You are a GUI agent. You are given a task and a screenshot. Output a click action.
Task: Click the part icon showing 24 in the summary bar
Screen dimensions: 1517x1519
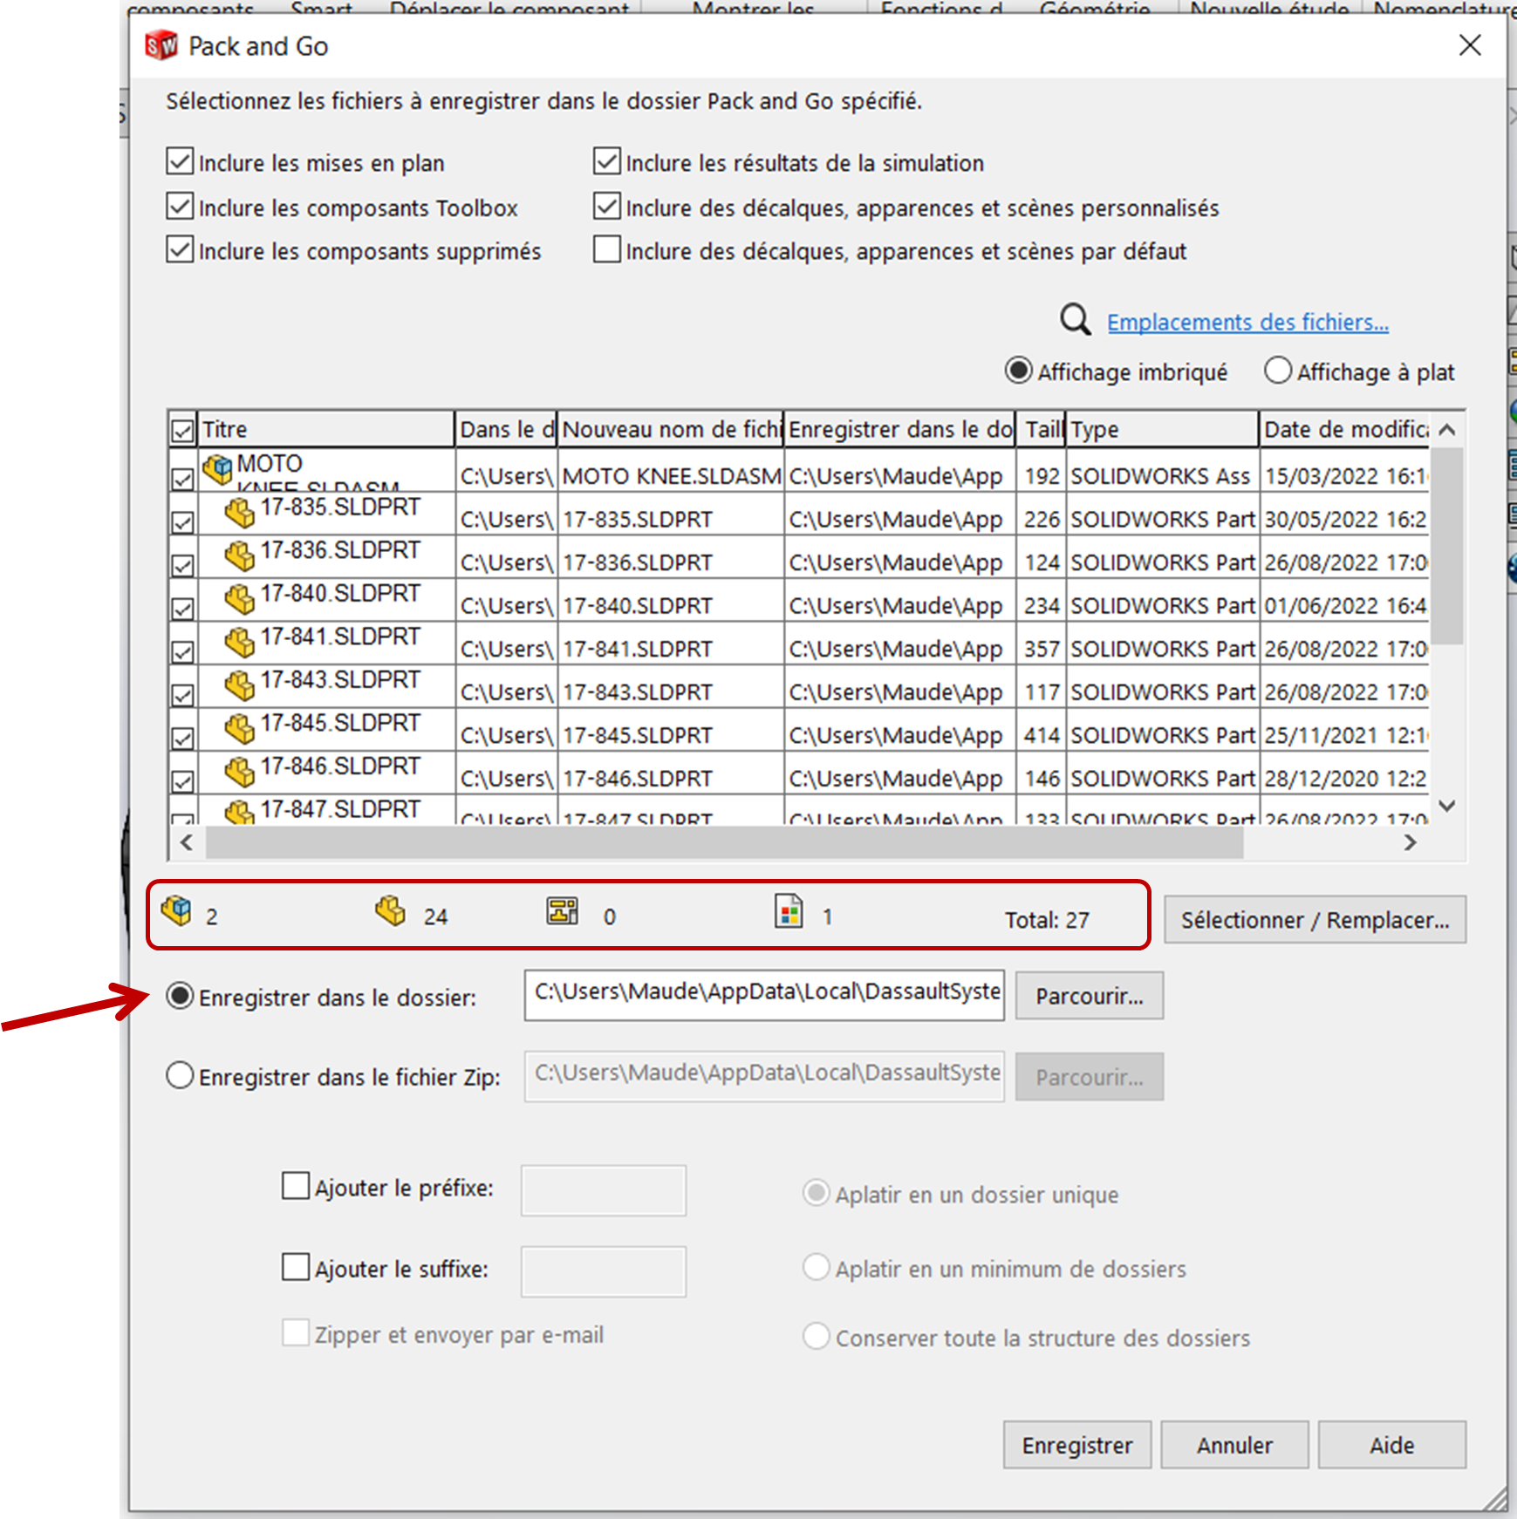pos(390,911)
